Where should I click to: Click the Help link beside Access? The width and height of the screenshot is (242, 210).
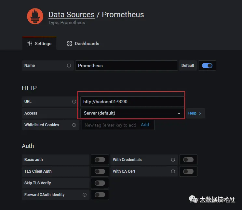pyautogui.click(x=192, y=113)
